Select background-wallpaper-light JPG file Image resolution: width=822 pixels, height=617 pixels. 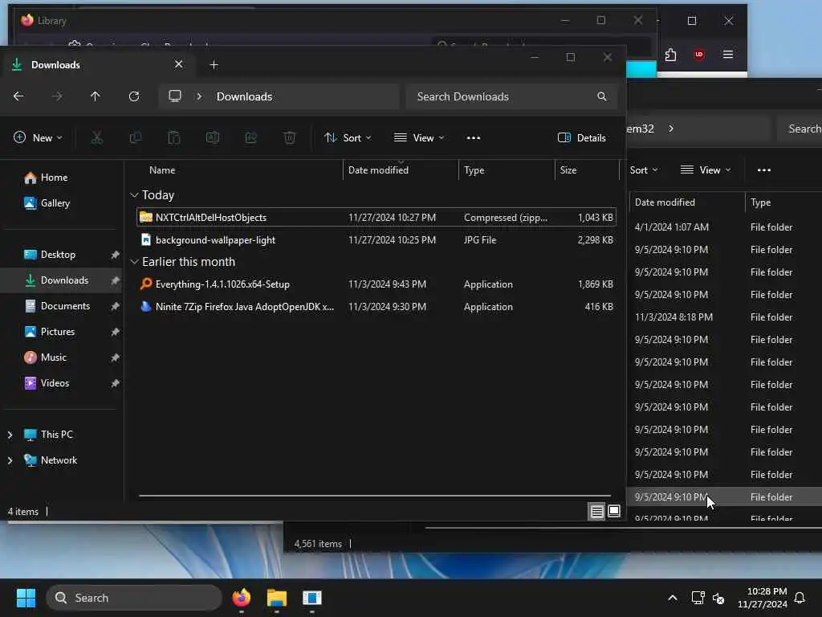point(376,239)
